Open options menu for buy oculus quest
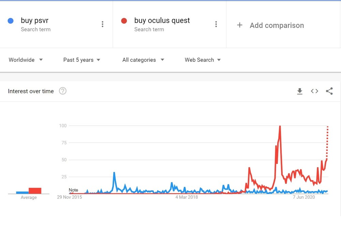The width and height of the screenshot is (341, 228). tap(216, 24)
